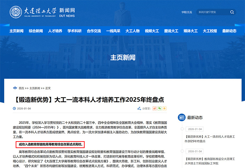Open the 主页新闻 navigation tab
Screen dimensions: 245x168
(16, 31)
